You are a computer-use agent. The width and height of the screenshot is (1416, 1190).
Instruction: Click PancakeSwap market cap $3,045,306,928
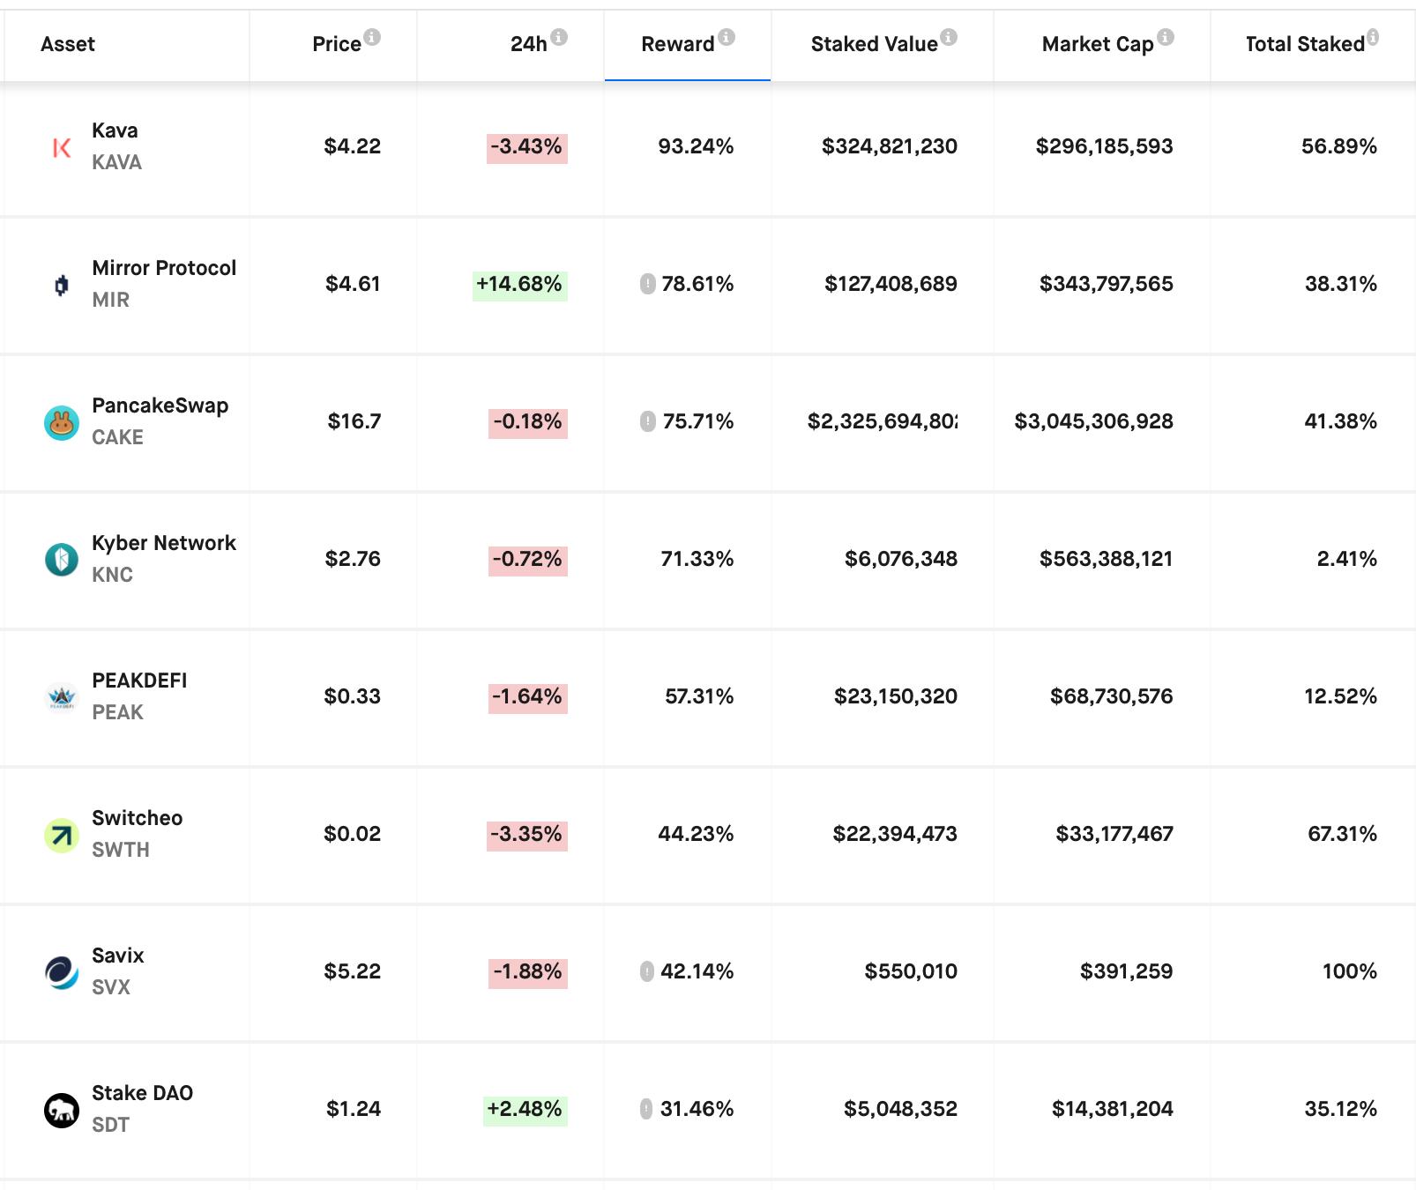click(x=1094, y=421)
